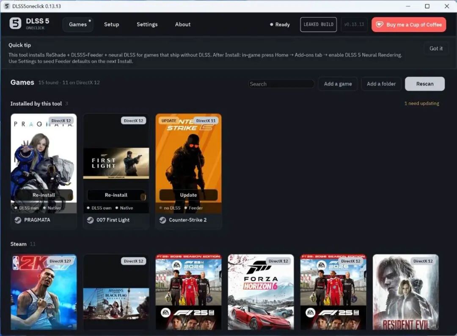Click the LEAKED BUILD badge

(x=318, y=25)
